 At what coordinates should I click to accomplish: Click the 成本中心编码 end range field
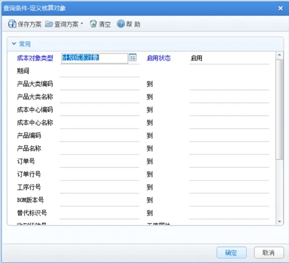(x=229, y=110)
